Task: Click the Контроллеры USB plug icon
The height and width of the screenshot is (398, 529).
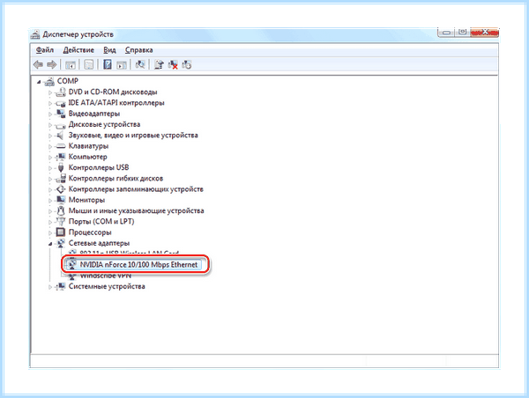Action: point(61,167)
